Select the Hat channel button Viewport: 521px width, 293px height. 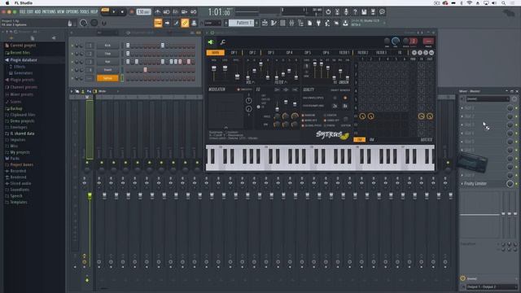point(107,62)
